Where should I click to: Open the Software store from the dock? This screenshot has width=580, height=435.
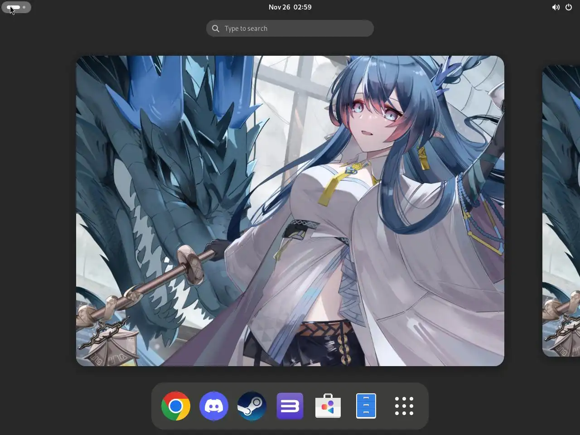tap(328, 406)
